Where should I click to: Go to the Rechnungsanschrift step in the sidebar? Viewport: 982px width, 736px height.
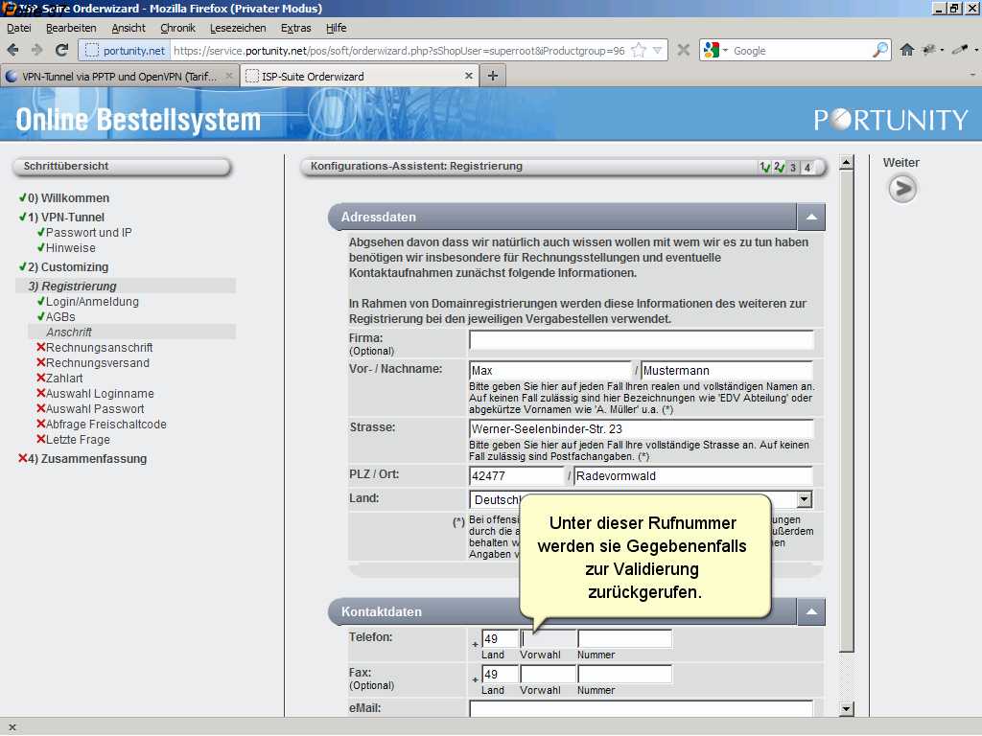pyautogui.click(x=99, y=348)
